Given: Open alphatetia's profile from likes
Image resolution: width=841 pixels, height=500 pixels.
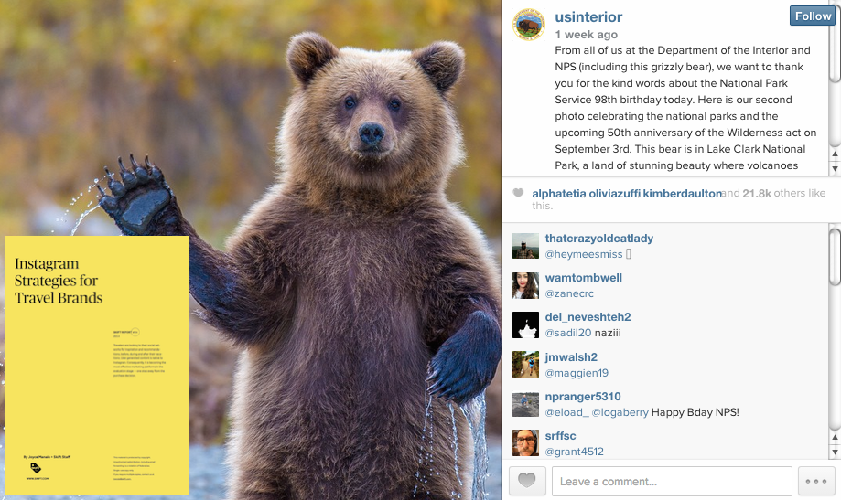Looking at the screenshot, I should [x=559, y=194].
